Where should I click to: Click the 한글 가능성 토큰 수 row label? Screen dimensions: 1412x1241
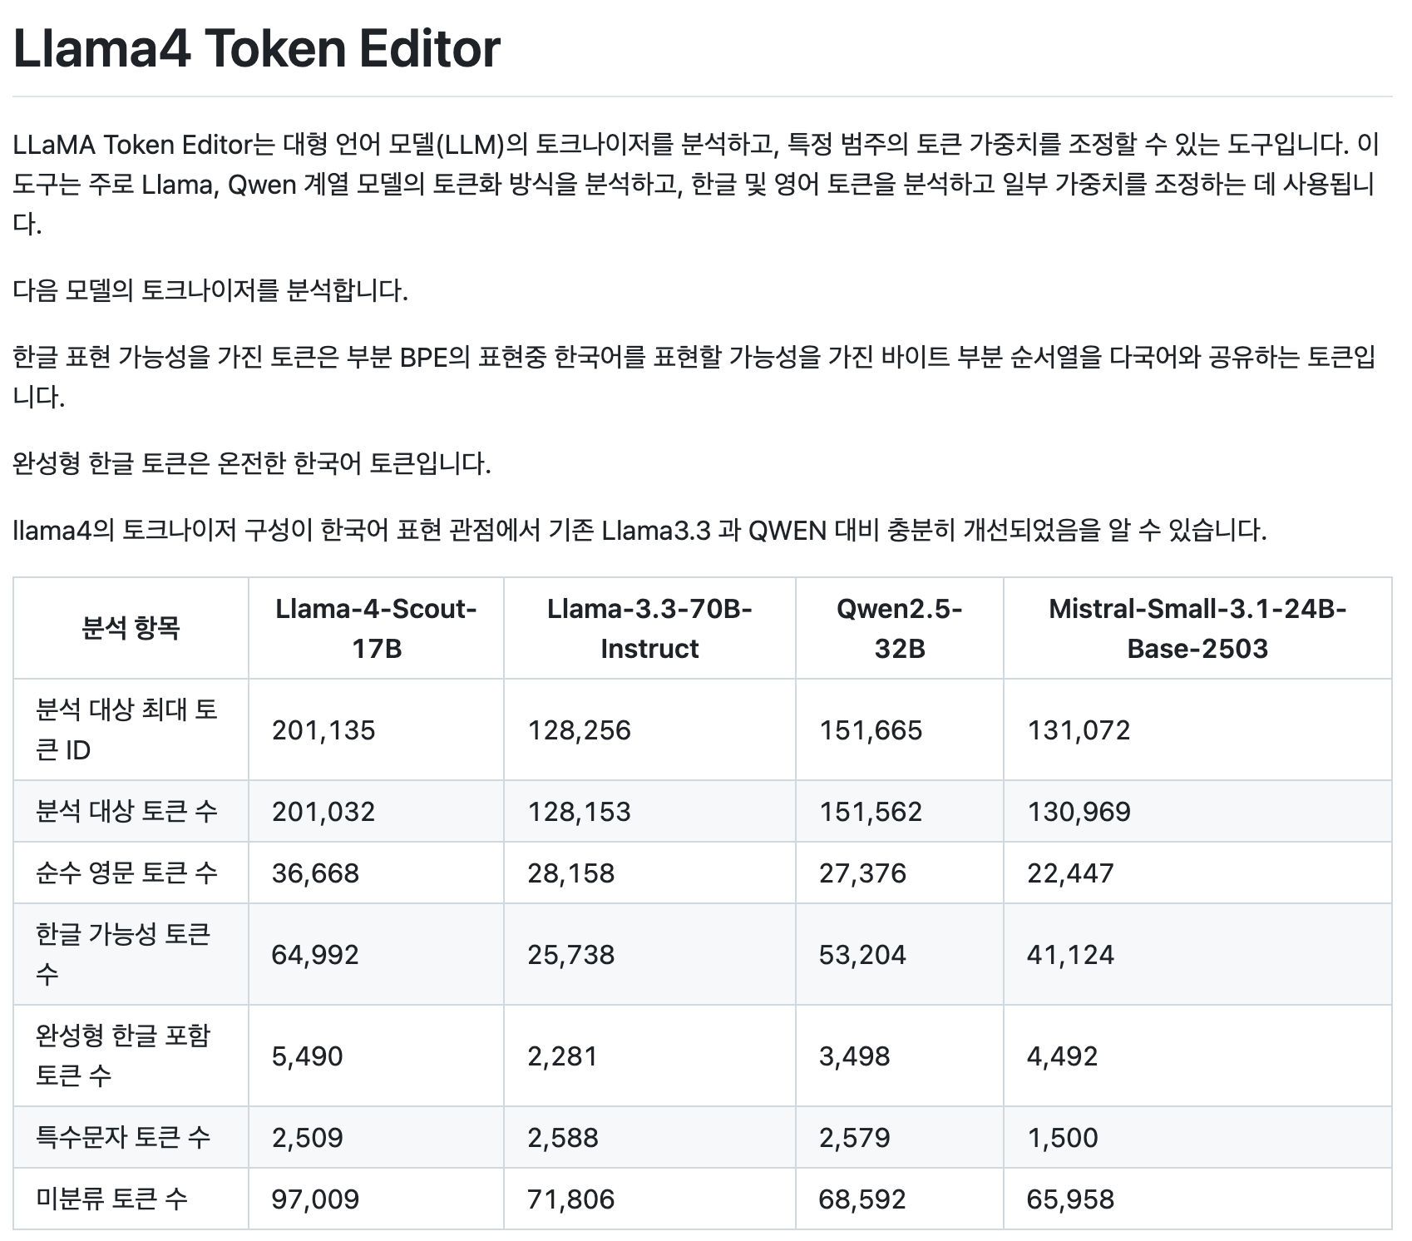pyautogui.click(x=123, y=954)
